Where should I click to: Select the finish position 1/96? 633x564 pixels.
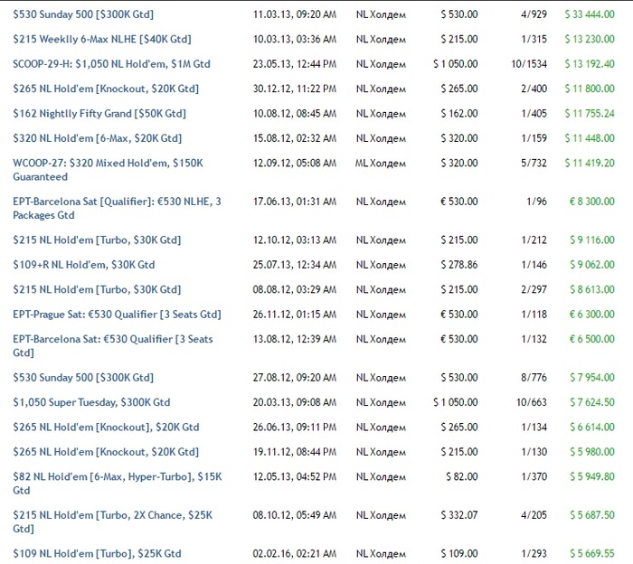click(x=536, y=202)
